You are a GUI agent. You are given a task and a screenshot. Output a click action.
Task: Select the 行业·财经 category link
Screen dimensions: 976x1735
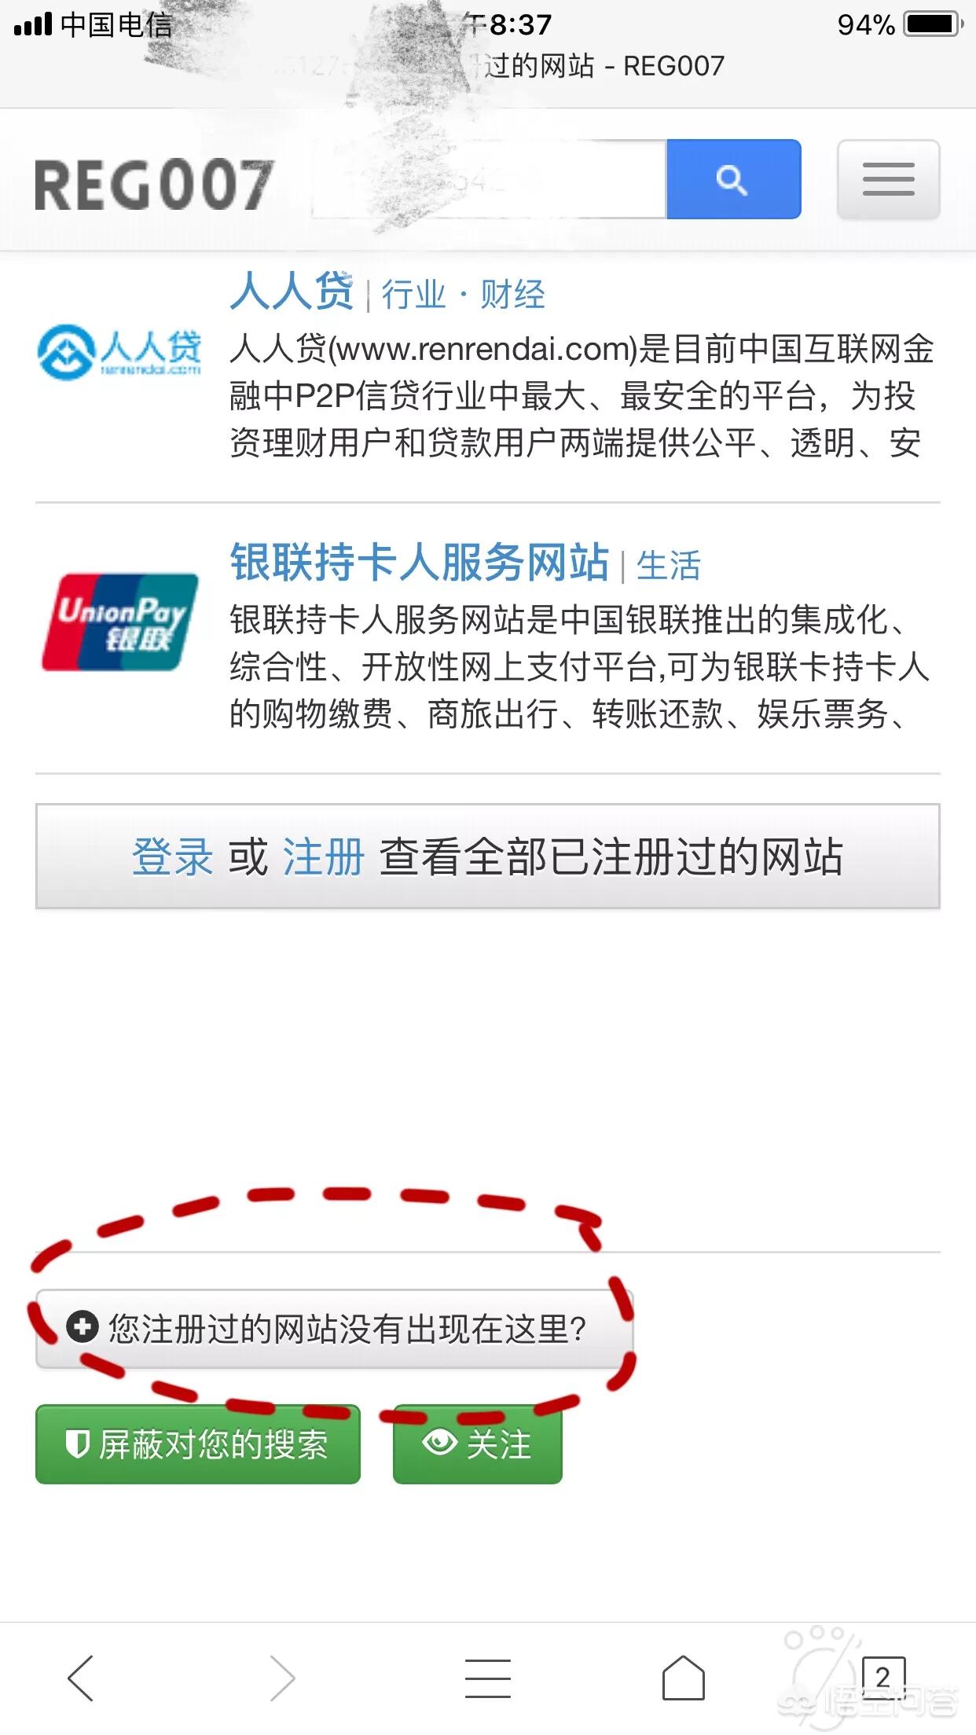coord(464,295)
